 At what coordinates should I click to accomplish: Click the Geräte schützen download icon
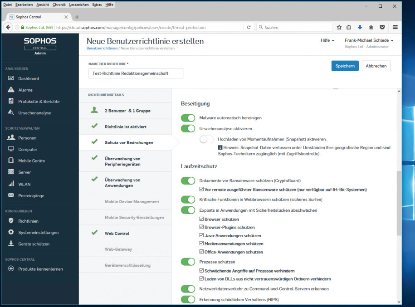(x=11, y=243)
